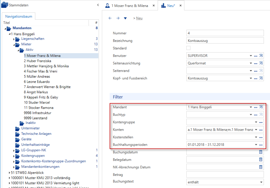Click the Buchtyp ellipsis lookup button
This screenshot has height=188, width=270.
[x=256, y=115]
